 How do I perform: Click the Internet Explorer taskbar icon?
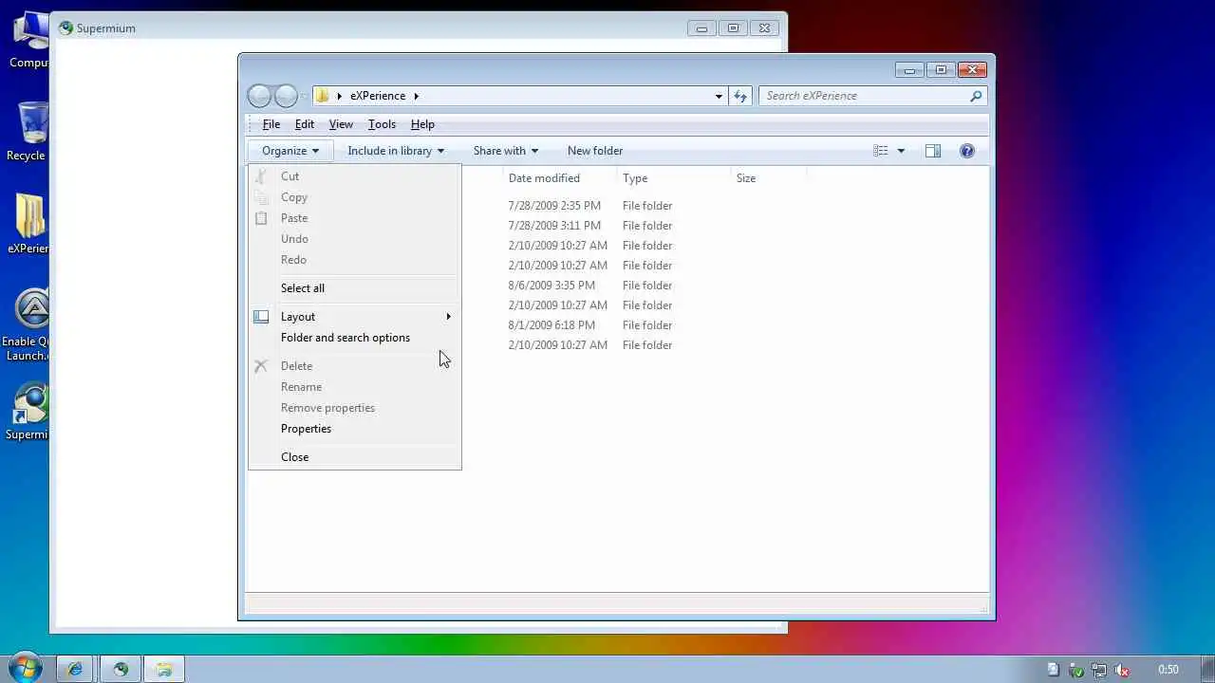point(75,669)
